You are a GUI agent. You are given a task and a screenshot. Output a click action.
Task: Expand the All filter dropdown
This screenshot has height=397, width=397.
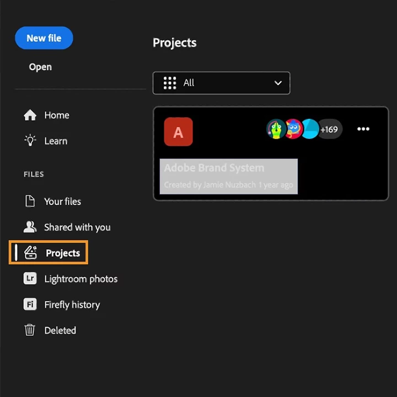pyautogui.click(x=221, y=83)
